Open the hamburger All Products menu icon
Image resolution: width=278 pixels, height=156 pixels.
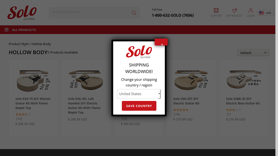coord(7,30)
